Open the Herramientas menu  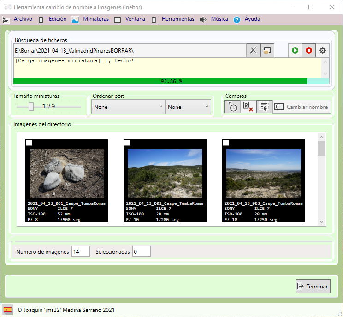[x=178, y=19]
